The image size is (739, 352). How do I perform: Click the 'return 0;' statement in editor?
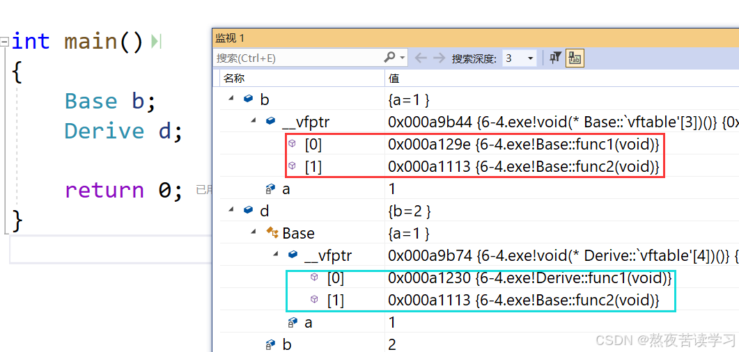click(x=123, y=190)
